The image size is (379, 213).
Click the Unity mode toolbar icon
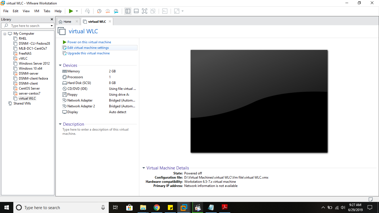pos(153,11)
